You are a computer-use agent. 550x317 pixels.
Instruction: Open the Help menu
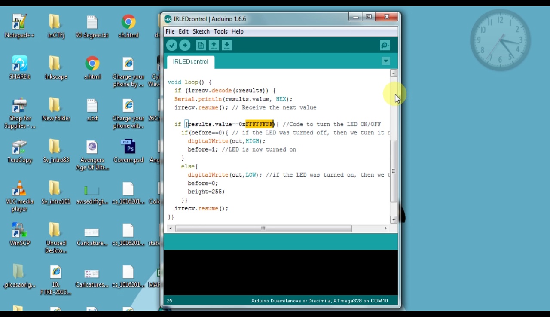(237, 31)
